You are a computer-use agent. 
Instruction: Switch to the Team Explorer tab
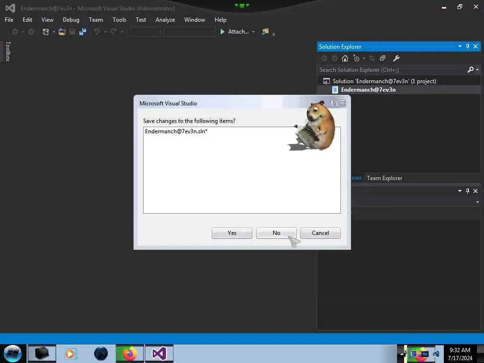pos(384,178)
